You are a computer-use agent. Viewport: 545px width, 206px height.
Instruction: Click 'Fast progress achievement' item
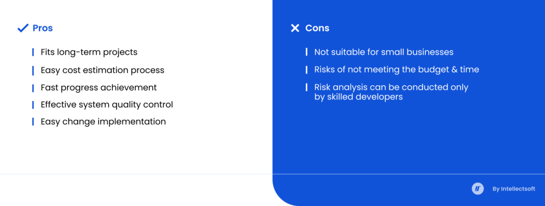98,87
